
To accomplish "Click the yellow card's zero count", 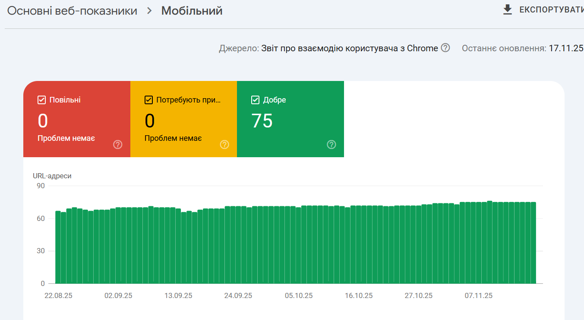I will pos(149,121).
